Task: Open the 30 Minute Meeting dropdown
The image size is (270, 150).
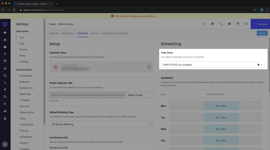Action: (101, 124)
